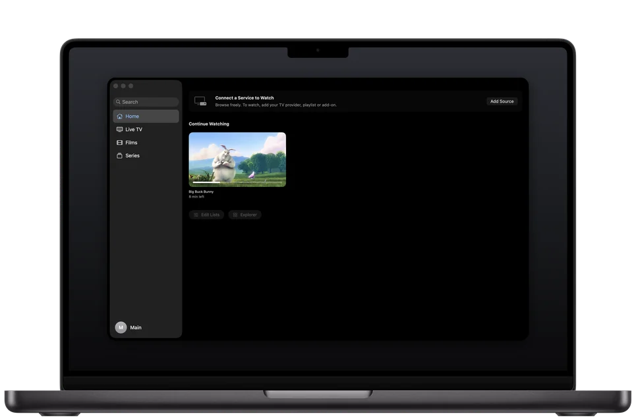The height and width of the screenshot is (418, 636).
Task: Open Live TV section
Action: point(146,130)
